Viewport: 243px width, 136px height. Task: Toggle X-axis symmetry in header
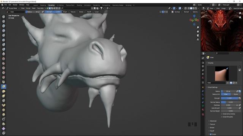163,12
